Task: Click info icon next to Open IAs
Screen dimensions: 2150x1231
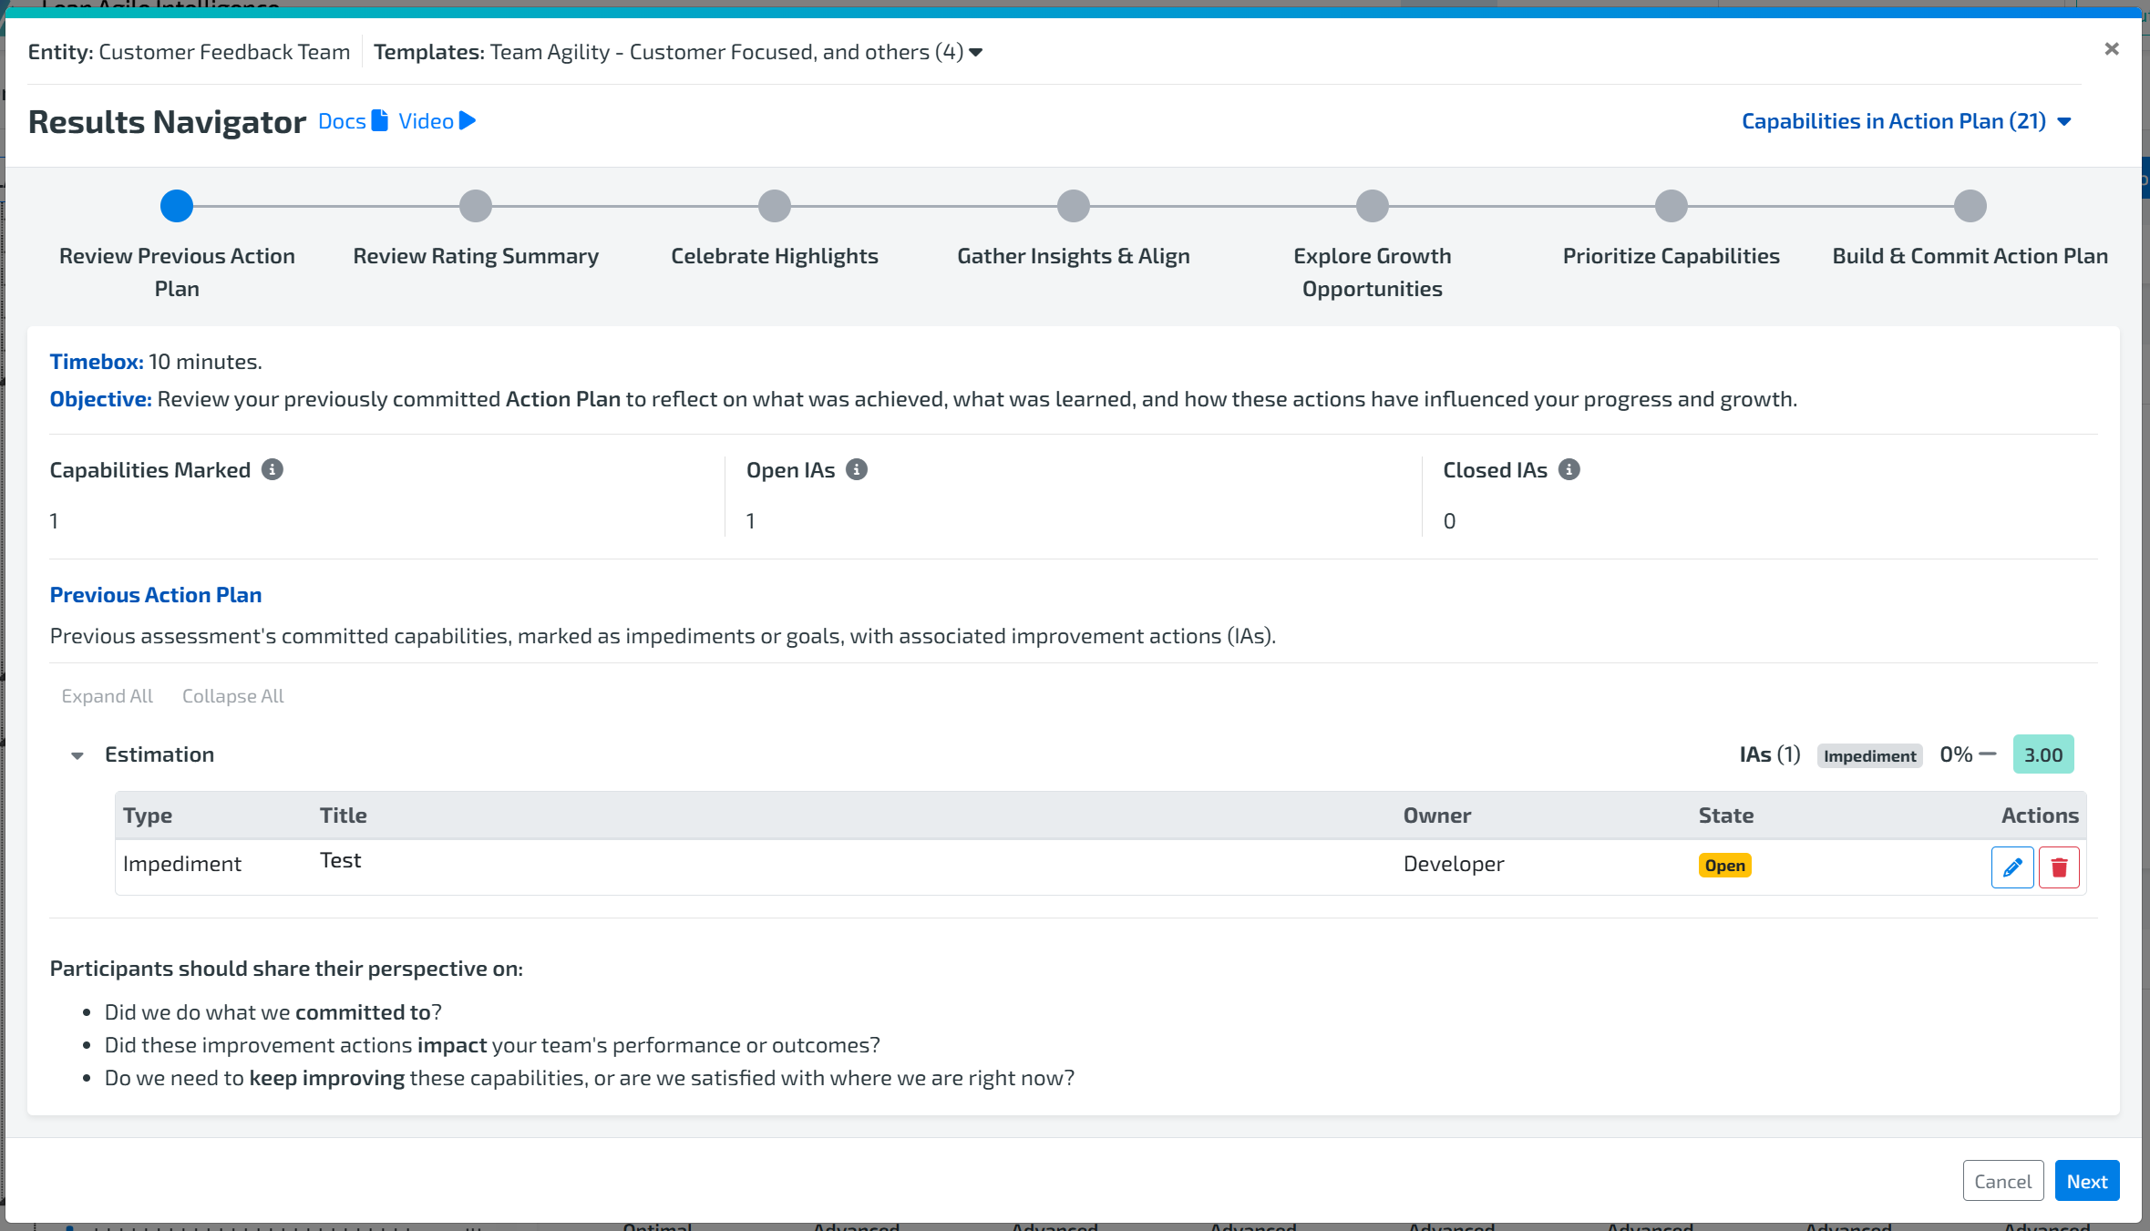Action: pyautogui.click(x=856, y=469)
